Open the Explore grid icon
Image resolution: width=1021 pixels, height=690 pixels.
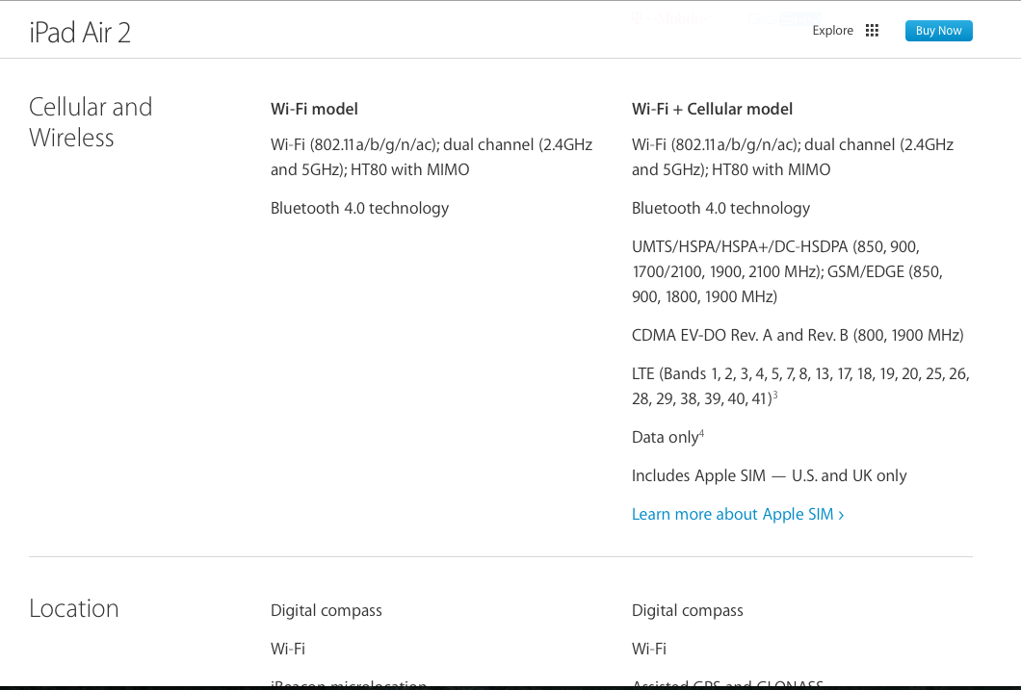coord(872,31)
